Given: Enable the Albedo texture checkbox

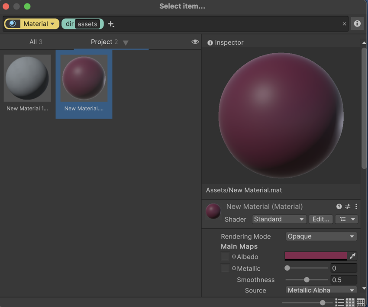Looking at the screenshot, I should 225,257.
